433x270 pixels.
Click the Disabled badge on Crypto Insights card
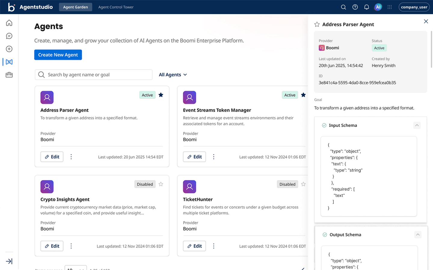(x=145, y=184)
